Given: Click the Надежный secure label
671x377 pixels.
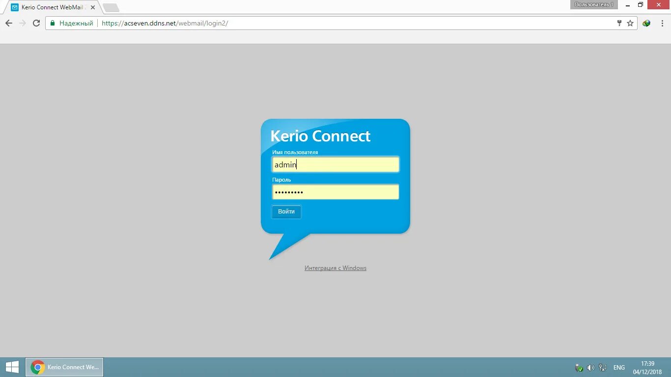Looking at the screenshot, I should (x=76, y=23).
